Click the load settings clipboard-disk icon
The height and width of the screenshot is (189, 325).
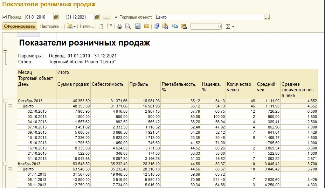165,26
